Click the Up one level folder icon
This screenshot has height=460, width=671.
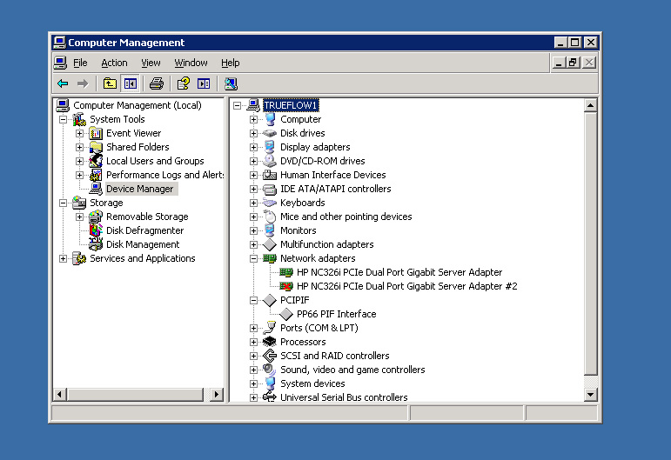(110, 83)
